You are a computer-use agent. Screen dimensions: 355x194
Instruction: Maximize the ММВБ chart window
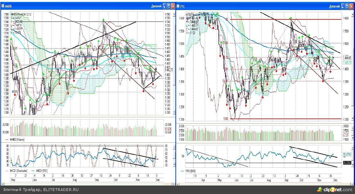coord(169,6)
